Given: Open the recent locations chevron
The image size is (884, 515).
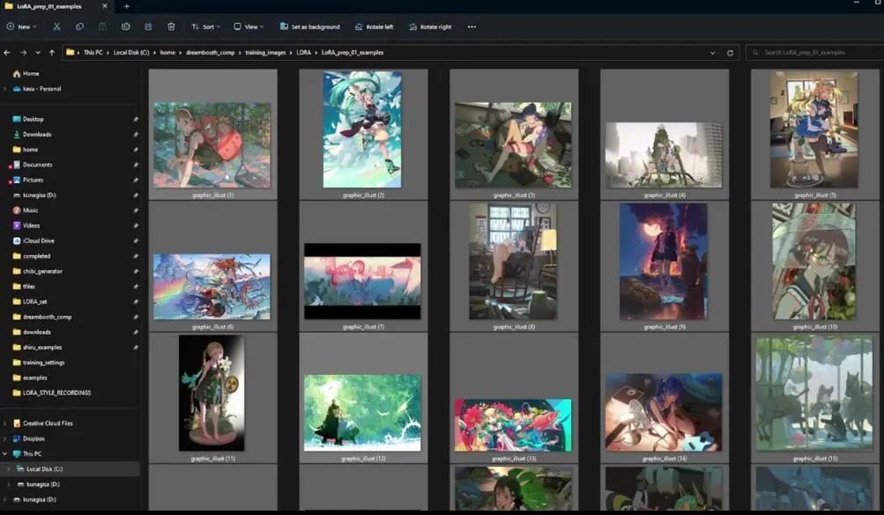Looking at the screenshot, I should click(x=38, y=52).
